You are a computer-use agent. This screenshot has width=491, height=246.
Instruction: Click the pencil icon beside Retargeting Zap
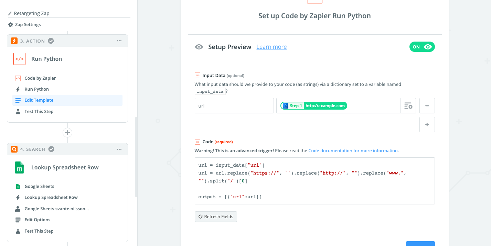click(x=10, y=13)
